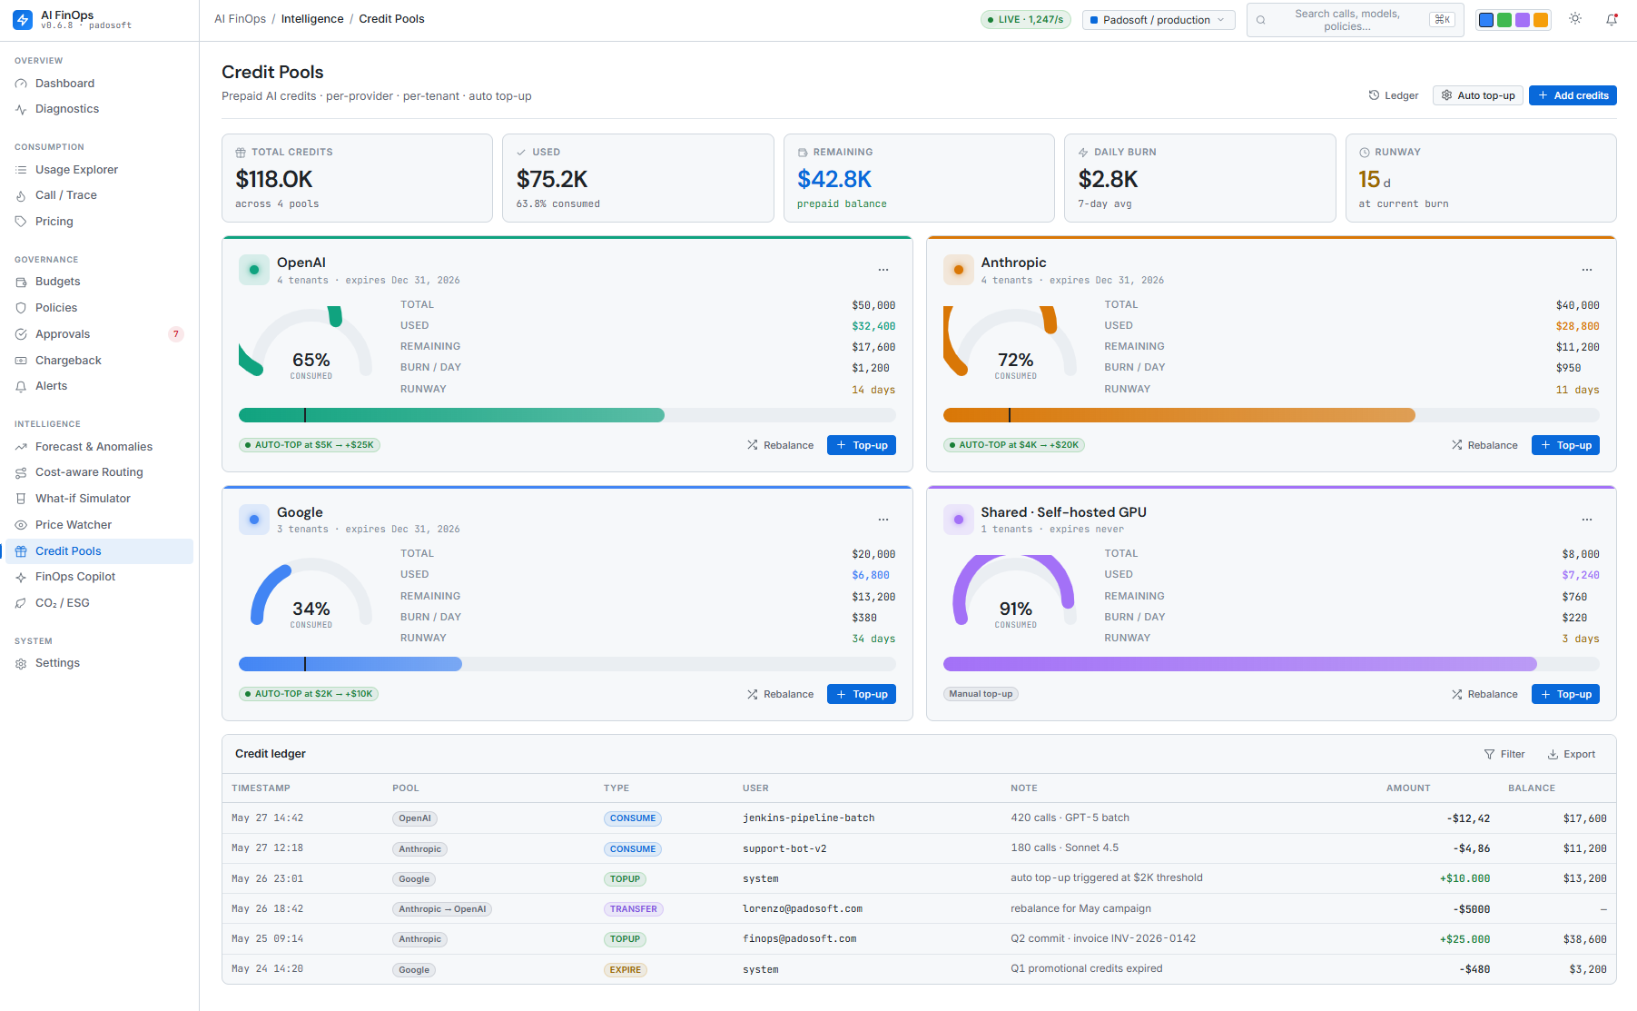Image resolution: width=1637 pixels, height=1011 pixels.
Task: Click the OpenAI AUTO-TOP at $5K badge
Action: [x=310, y=445]
